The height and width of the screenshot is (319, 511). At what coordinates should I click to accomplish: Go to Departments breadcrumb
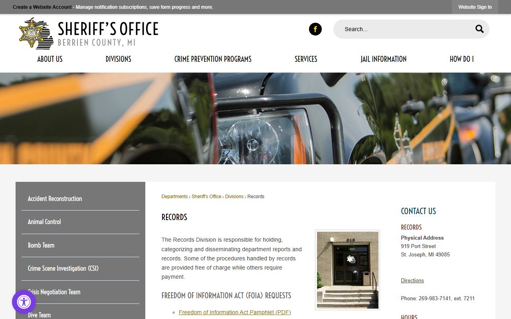(174, 197)
